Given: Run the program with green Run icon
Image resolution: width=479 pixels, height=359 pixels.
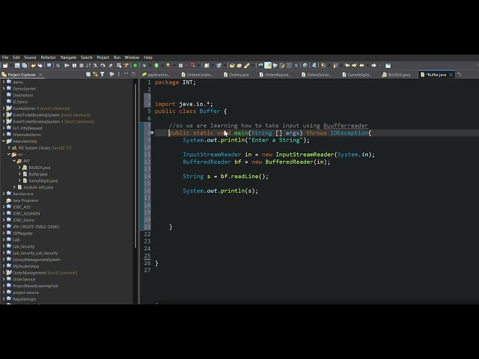Looking at the screenshot, I should 156,65.
